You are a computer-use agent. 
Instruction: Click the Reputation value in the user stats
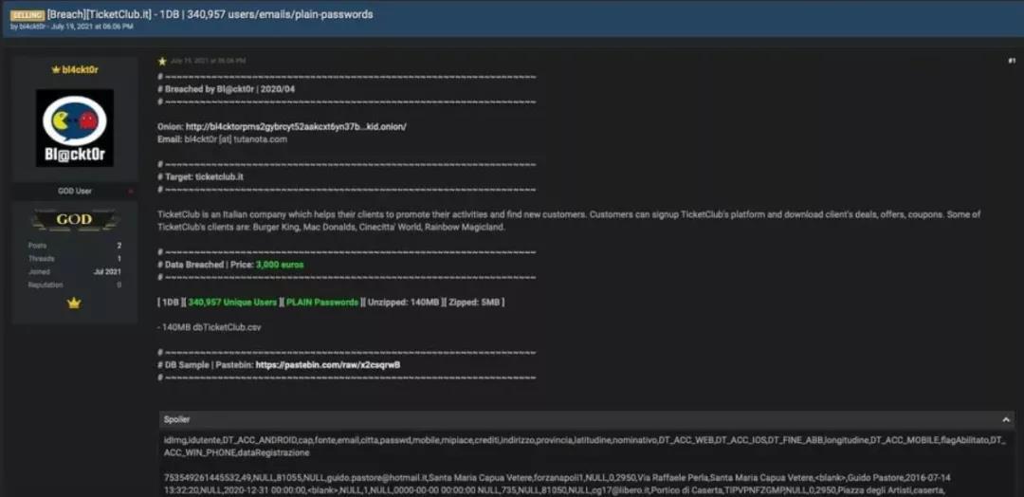(119, 285)
